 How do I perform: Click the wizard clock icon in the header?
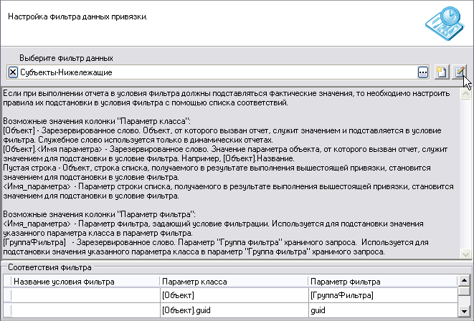(445, 23)
